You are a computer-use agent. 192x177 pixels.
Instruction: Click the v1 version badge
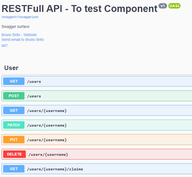coord(162,6)
